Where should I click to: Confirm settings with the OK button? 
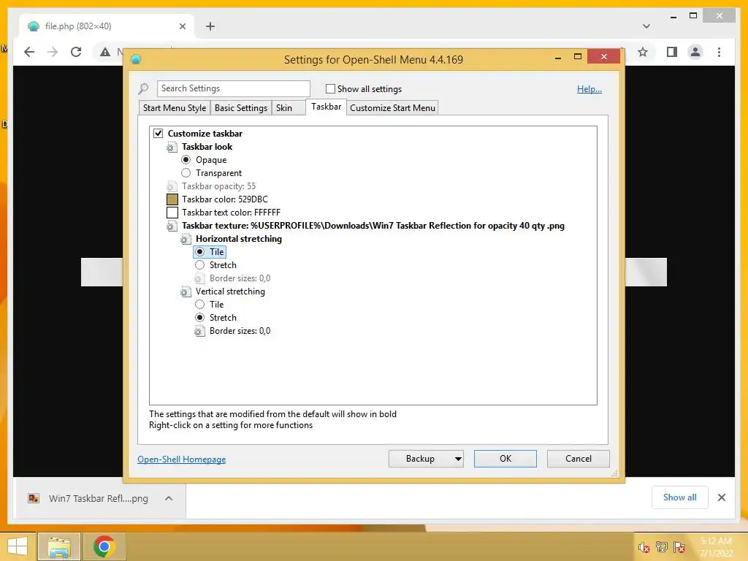click(505, 459)
